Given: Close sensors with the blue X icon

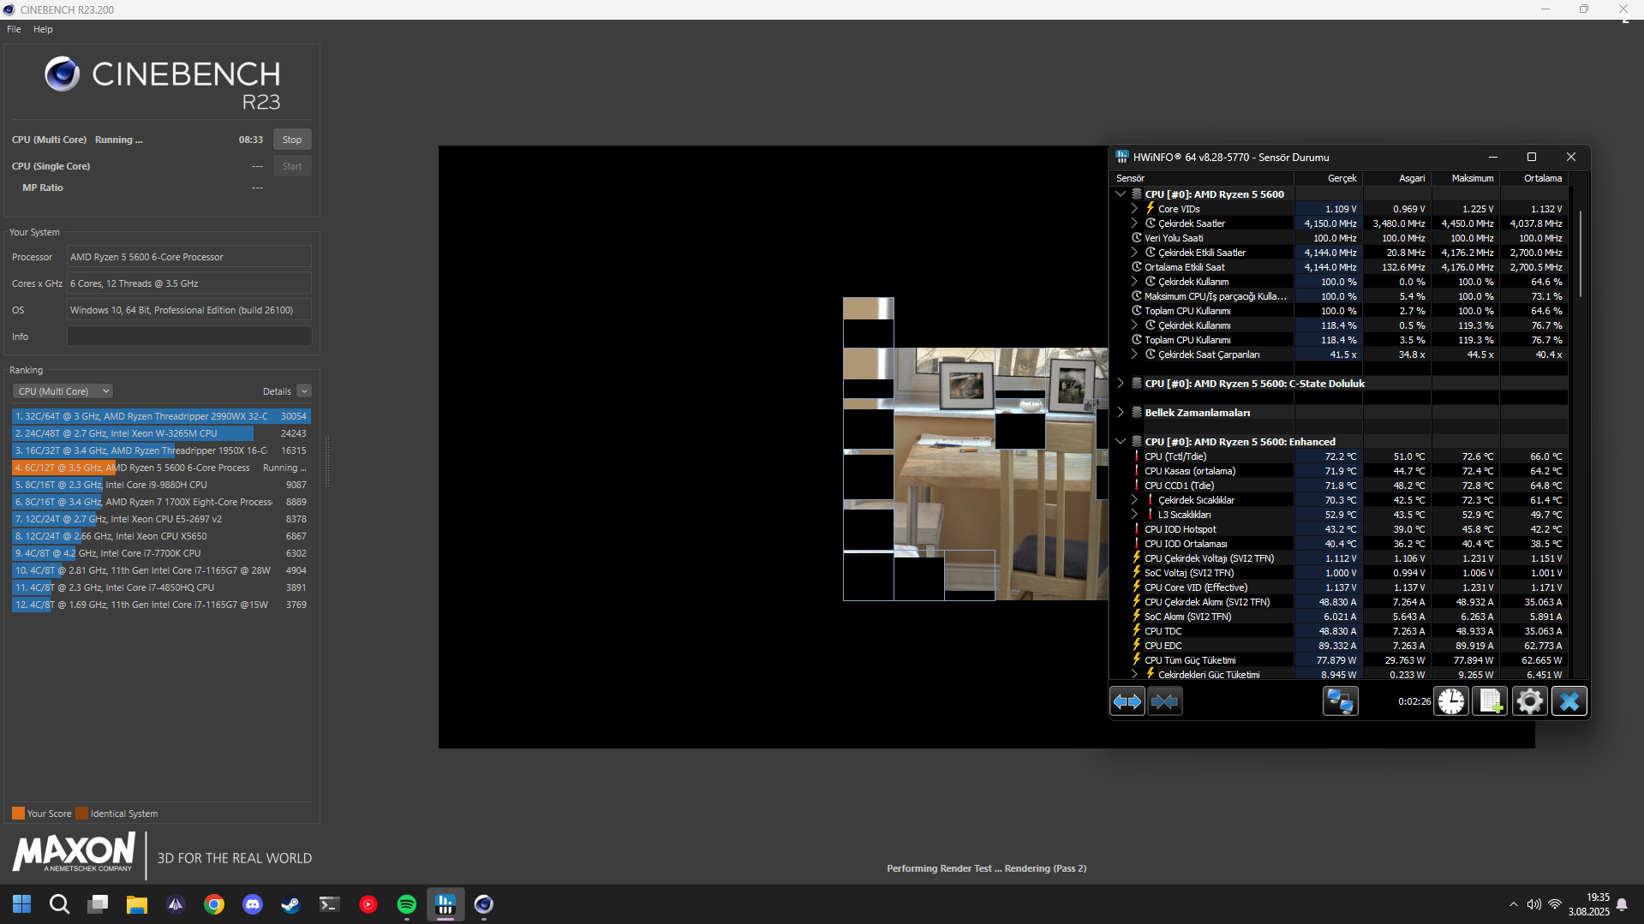Looking at the screenshot, I should click(x=1569, y=701).
